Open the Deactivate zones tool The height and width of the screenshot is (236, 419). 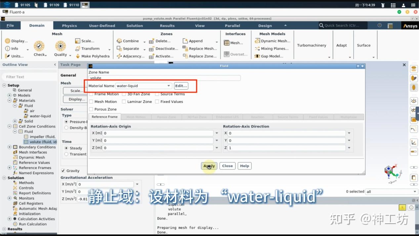pos(163,49)
